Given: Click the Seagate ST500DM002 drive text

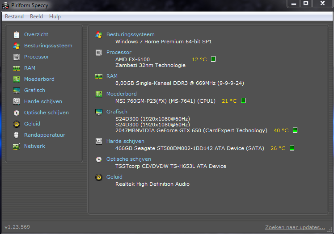Looking at the screenshot, I should (190, 148).
